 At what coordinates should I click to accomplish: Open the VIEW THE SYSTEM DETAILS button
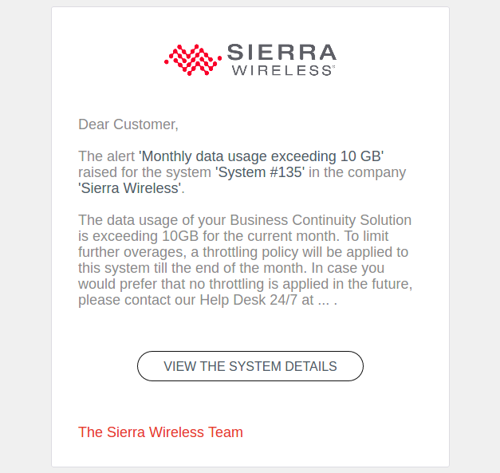[x=250, y=366]
